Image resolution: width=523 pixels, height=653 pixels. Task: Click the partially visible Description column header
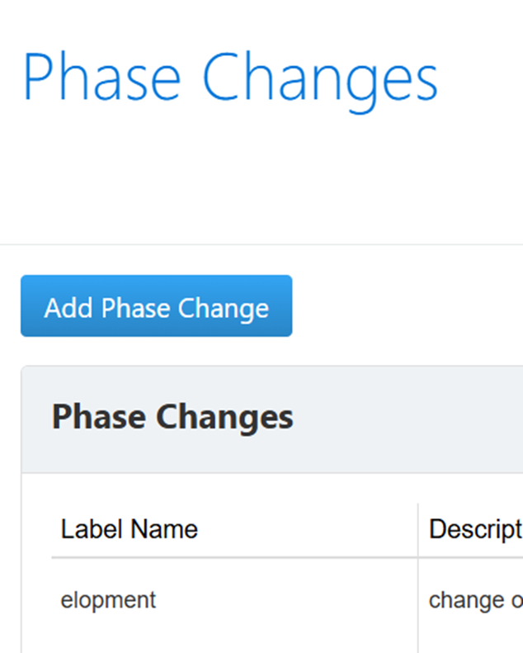click(476, 529)
